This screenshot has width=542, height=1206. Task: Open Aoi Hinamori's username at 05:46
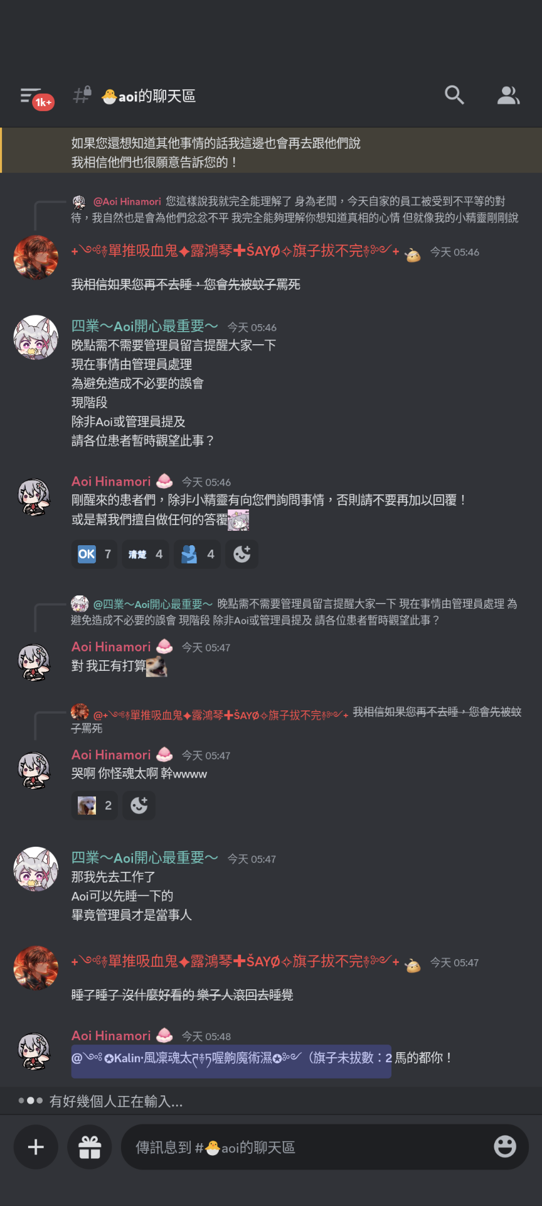tap(111, 481)
